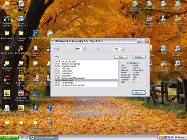
Task: Select file 04 - ay, ay, ay.mp3
Action: pyautogui.click(x=86, y=61)
